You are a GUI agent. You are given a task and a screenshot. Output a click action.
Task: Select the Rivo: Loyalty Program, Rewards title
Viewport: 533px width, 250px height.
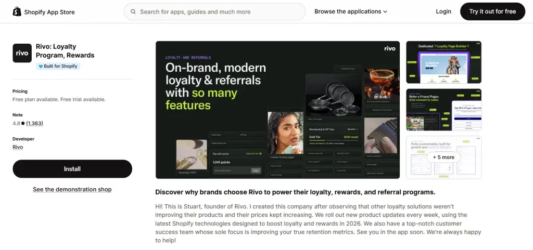tap(65, 51)
